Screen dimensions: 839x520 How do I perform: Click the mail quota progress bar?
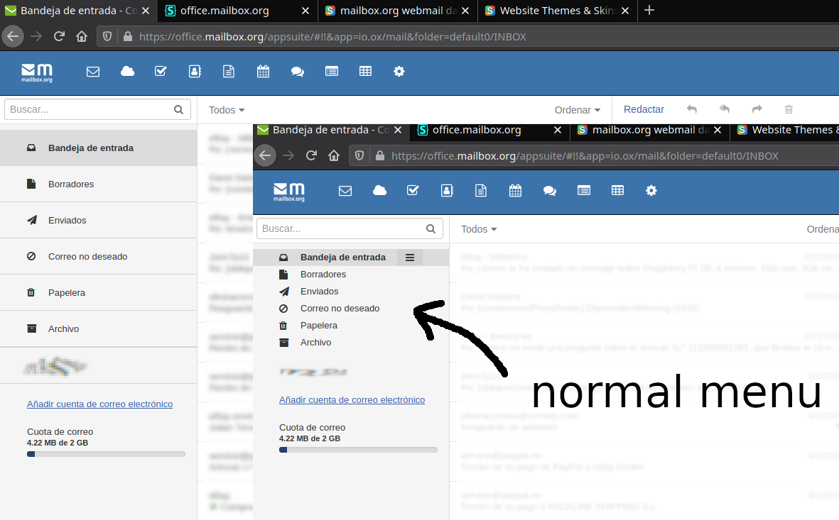point(106,453)
